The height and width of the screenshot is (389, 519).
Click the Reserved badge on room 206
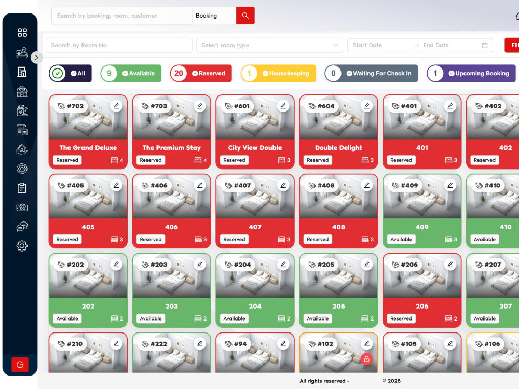coord(401,318)
